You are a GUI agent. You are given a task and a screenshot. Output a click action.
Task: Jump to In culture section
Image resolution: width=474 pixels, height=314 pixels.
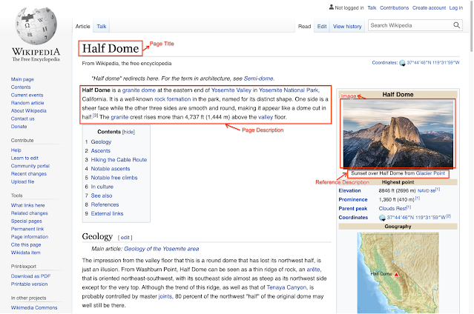(102, 187)
